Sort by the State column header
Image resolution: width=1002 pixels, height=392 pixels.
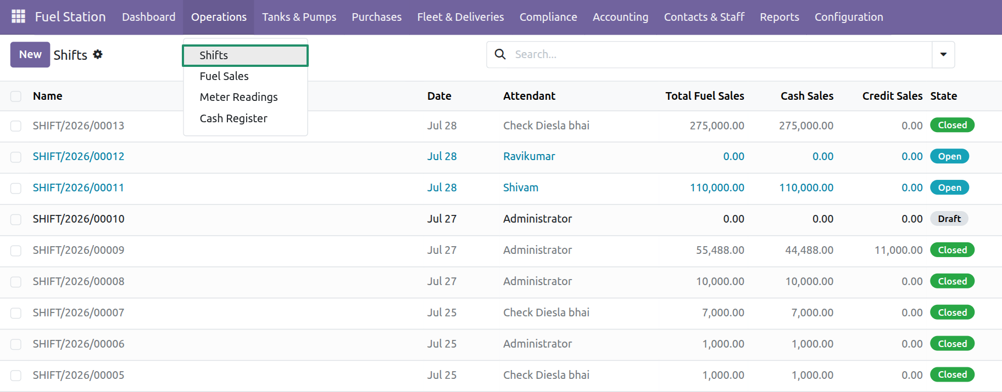(943, 96)
